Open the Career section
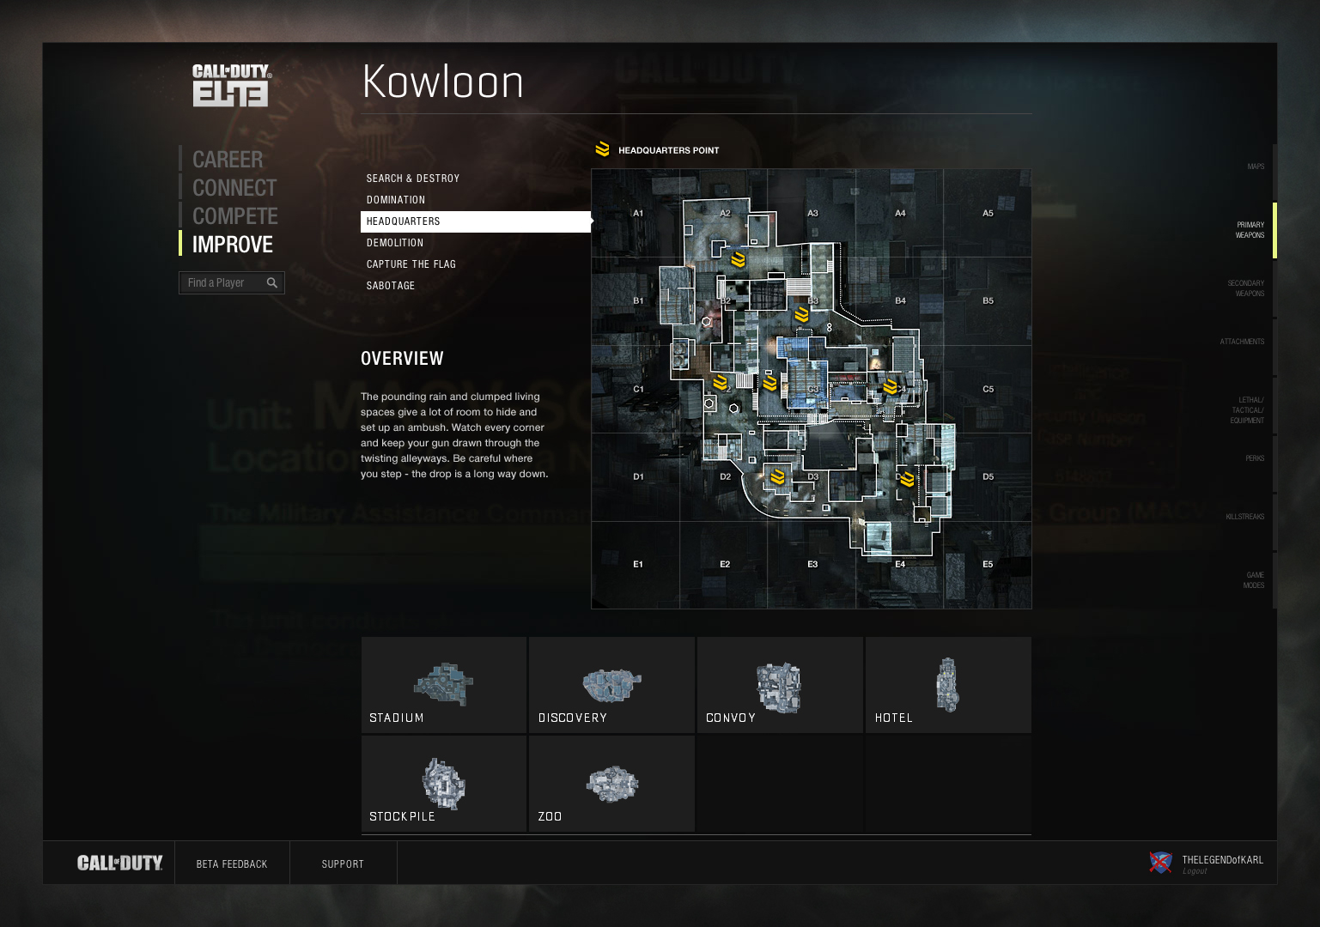The height and width of the screenshot is (927, 1320). point(228,160)
